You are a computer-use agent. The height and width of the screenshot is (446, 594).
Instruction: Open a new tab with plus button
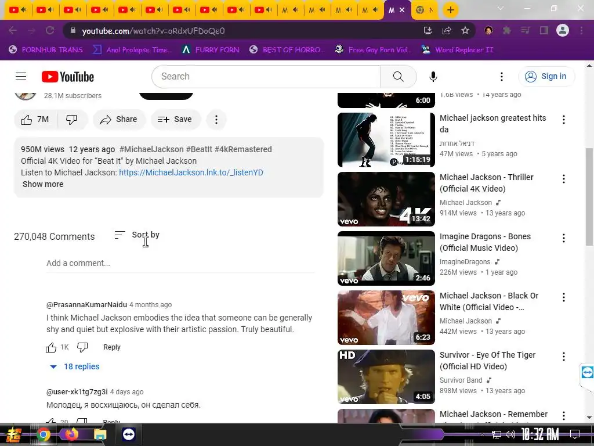pos(450,10)
